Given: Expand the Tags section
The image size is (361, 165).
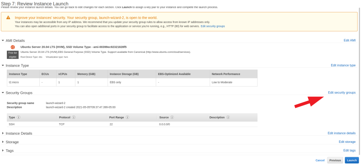Looking at the screenshot, I should tap(3, 151).
